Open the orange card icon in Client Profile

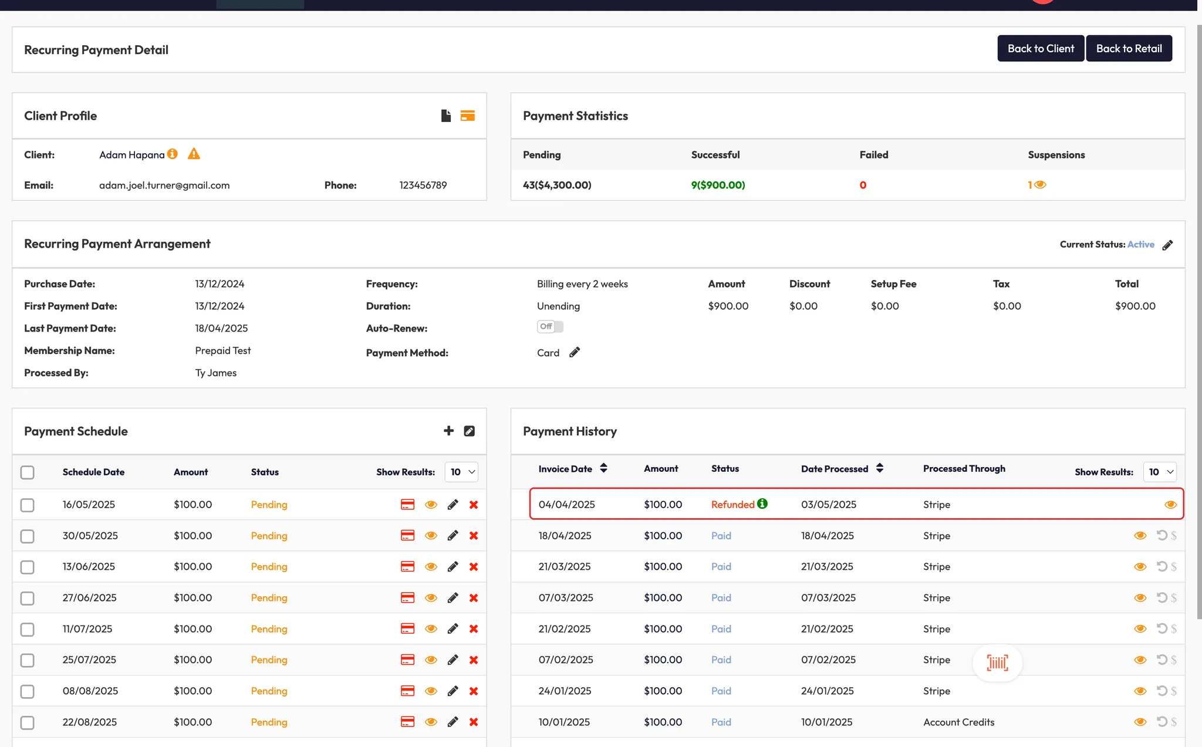[467, 116]
